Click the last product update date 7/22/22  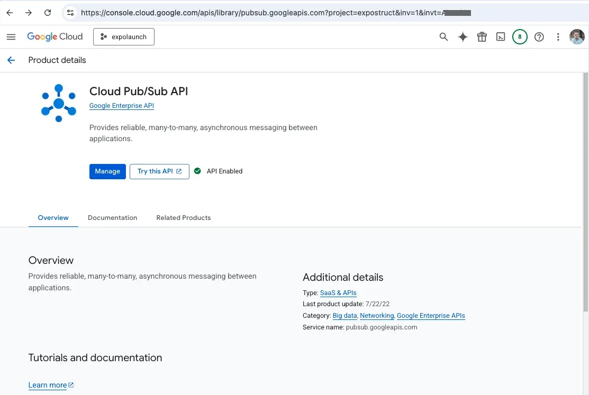(377, 304)
